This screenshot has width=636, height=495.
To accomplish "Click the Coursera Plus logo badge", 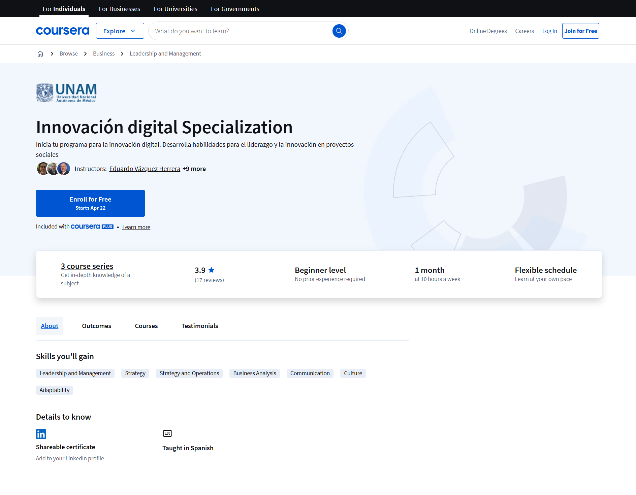I will click(x=92, y=227).
